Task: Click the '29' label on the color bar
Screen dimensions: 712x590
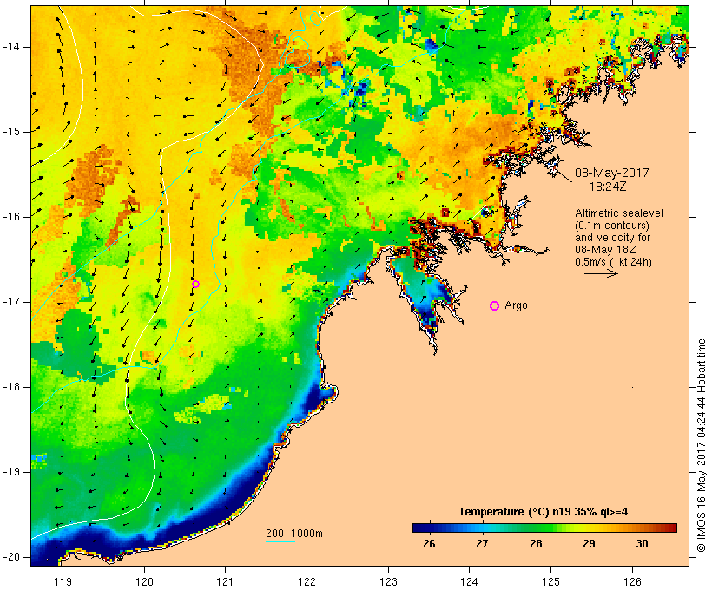Action: 589,544
